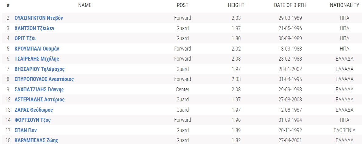
Task: Click ΒΗΣΣΑΡΙΟΥ Τηλέμαχος player link
Action: point(39,69)
